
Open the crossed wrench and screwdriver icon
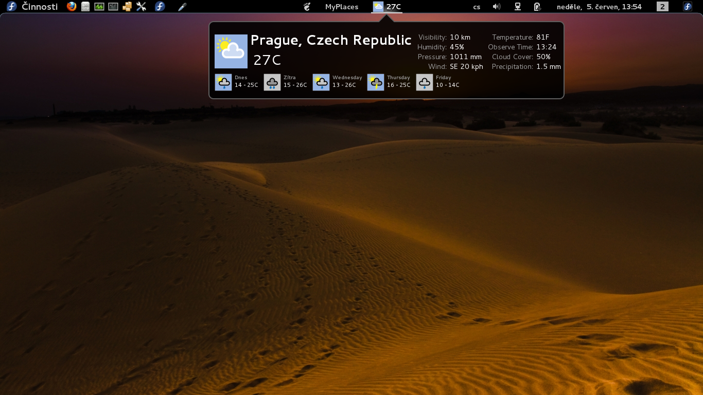pos(142,7)
